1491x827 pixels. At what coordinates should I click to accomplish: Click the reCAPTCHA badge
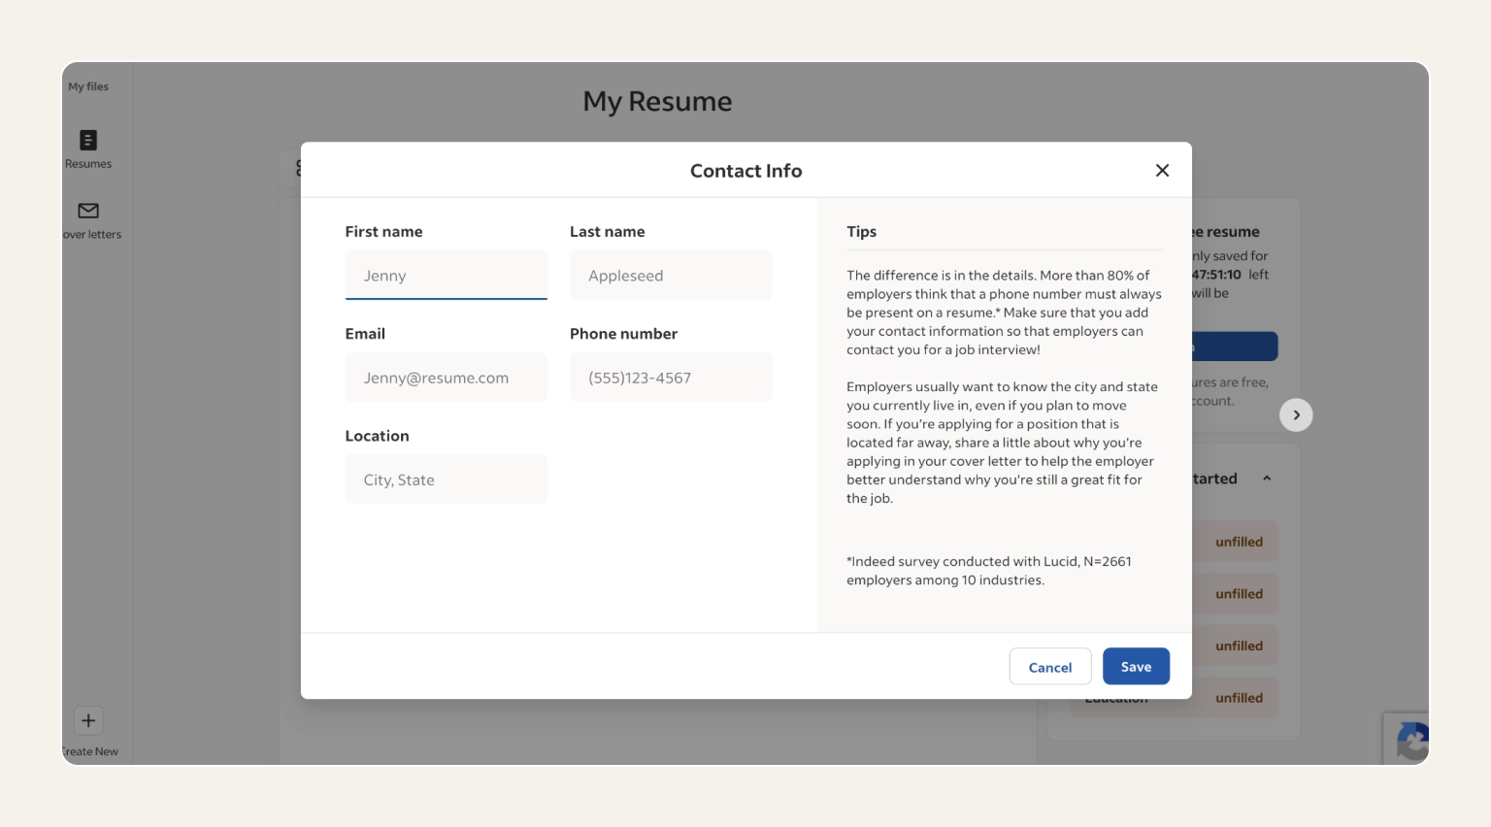pos(1408,740)
